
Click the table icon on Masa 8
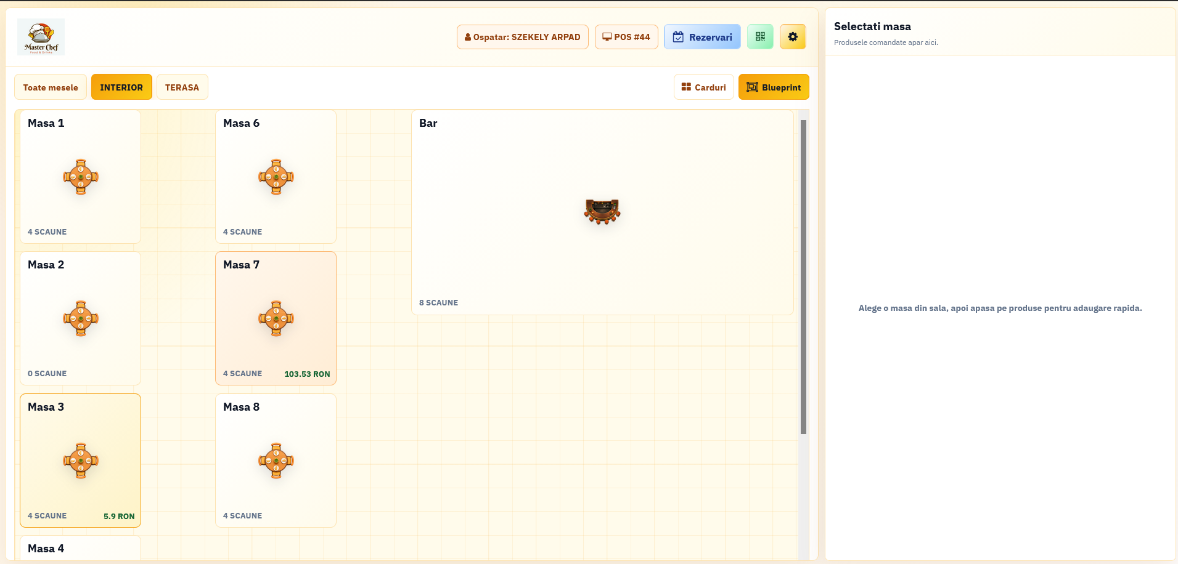pyautogui.click(x=276, y=461)
